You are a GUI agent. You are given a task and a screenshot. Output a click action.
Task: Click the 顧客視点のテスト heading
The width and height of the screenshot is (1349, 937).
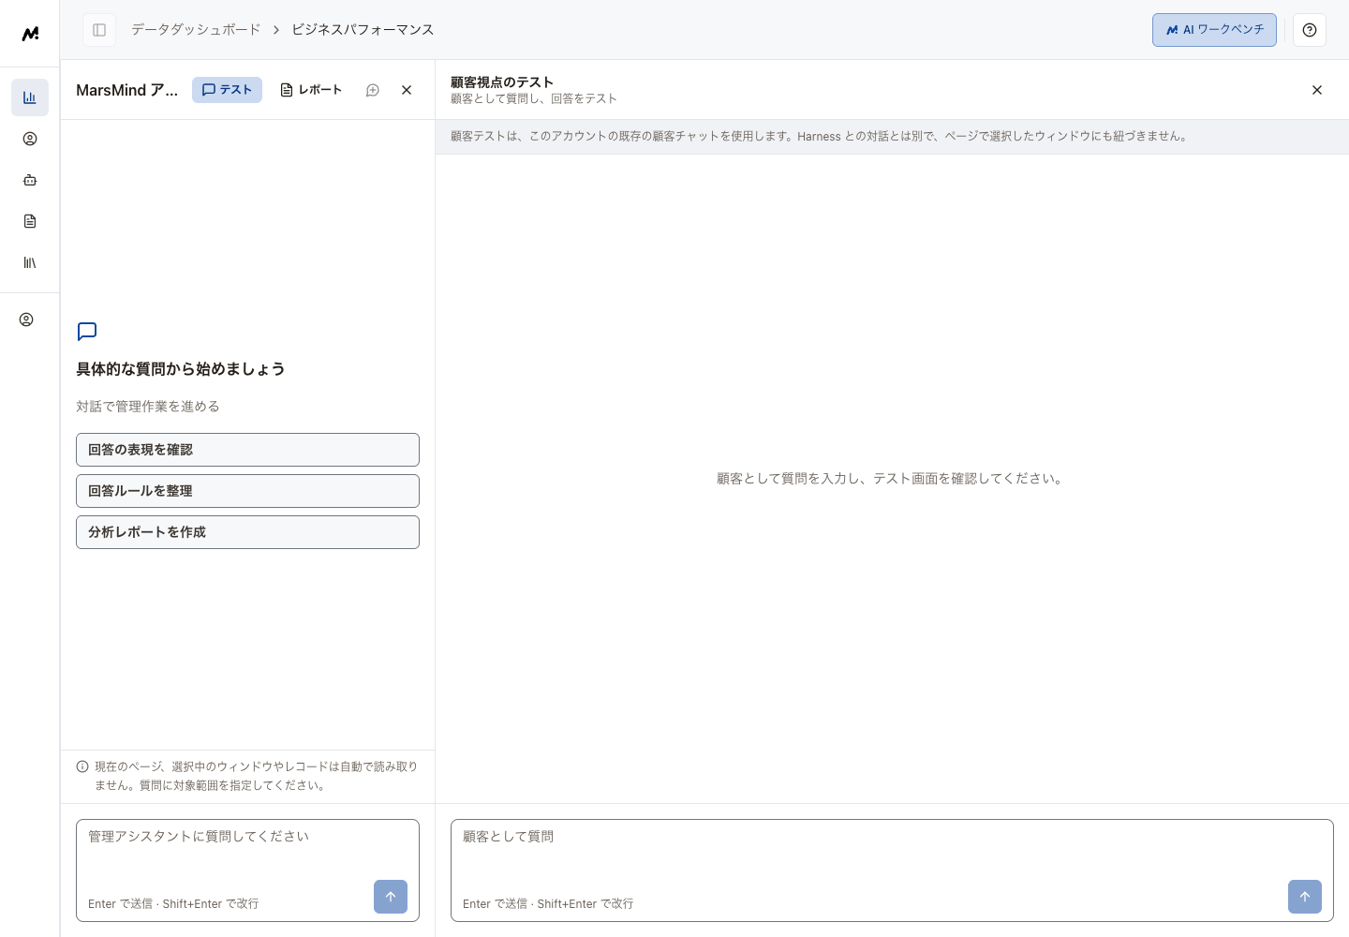[502, 82]
